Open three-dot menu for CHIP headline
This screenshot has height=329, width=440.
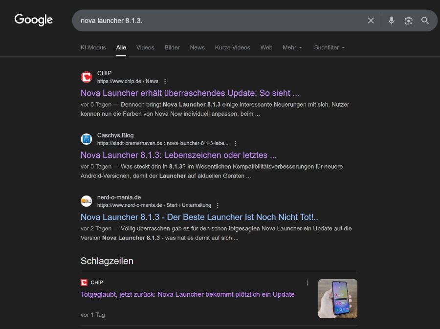308,283
